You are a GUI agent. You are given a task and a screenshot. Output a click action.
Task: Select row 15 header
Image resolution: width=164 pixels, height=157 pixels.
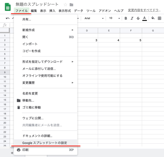[5, 100]
